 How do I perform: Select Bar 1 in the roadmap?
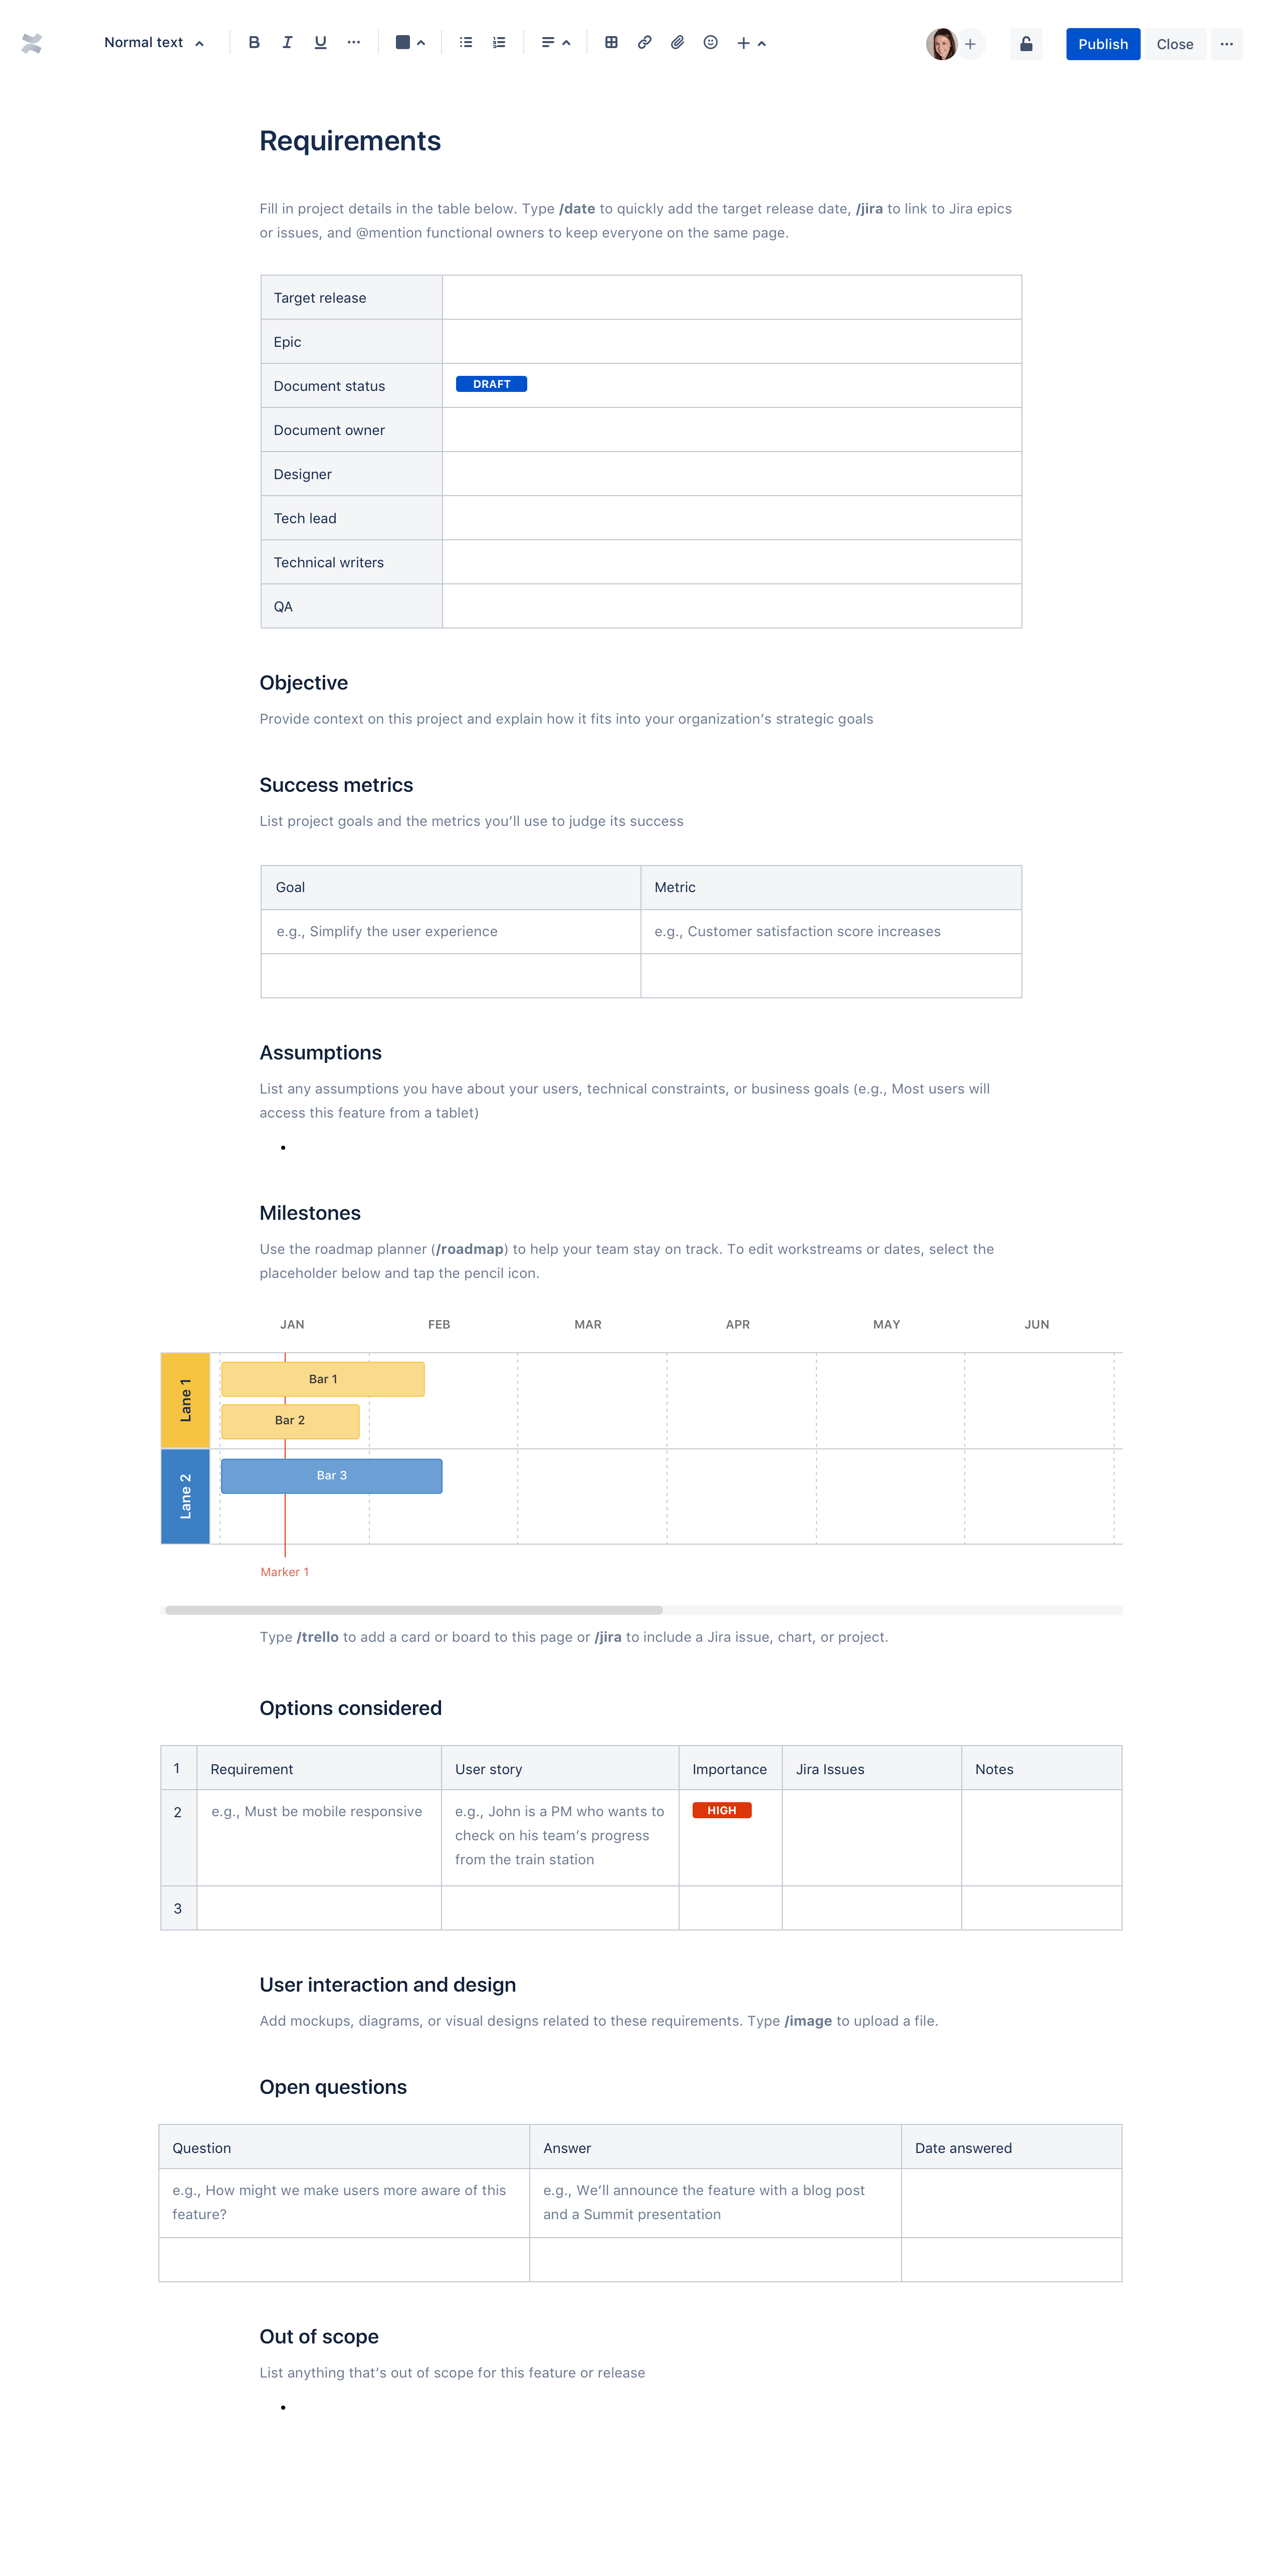click(323, 1379)
